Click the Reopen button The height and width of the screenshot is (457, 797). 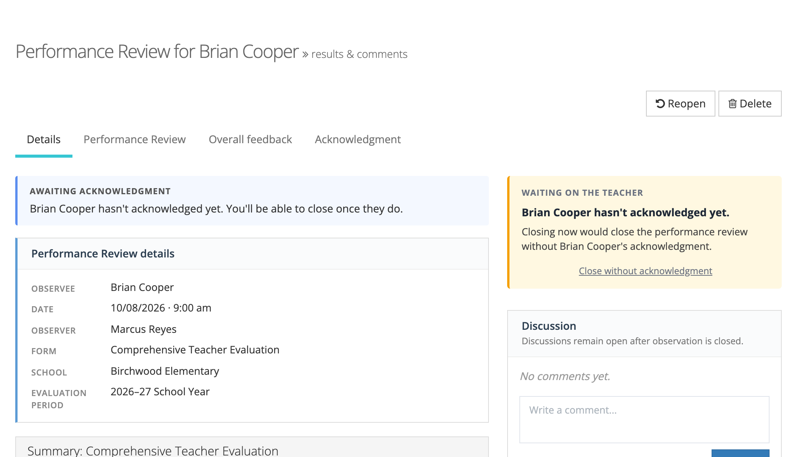[680, 104]
